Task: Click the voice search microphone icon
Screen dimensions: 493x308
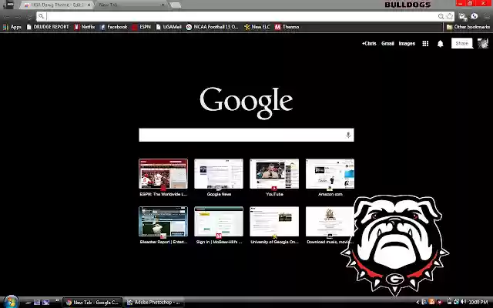Action: (x=347, y=135)
